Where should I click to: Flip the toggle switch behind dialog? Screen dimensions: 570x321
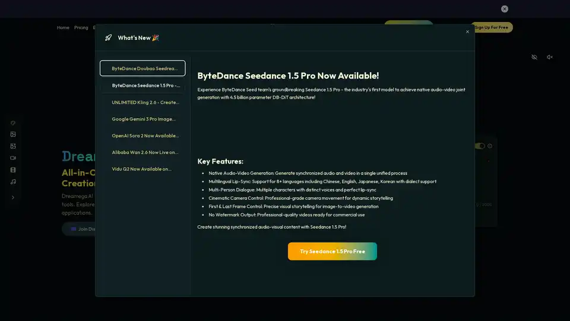[x=480, y=146]
